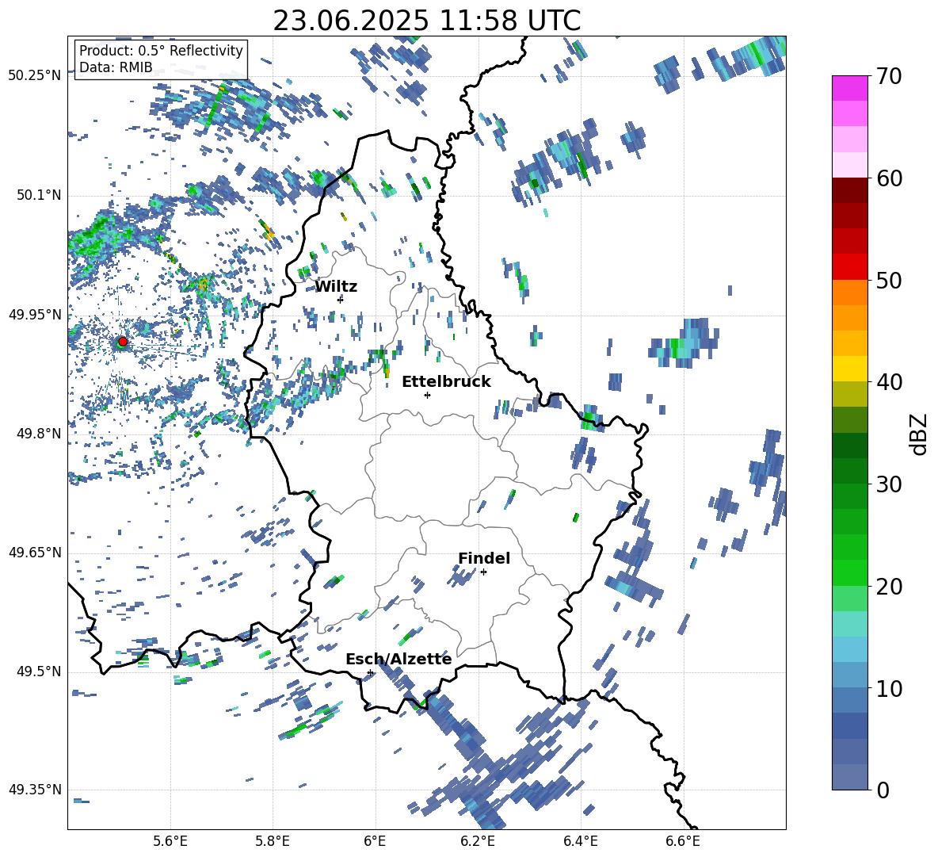Click the title '23.06.2025 11:58 UTC'
Screen dimensions: 938x857
[426, 21]
